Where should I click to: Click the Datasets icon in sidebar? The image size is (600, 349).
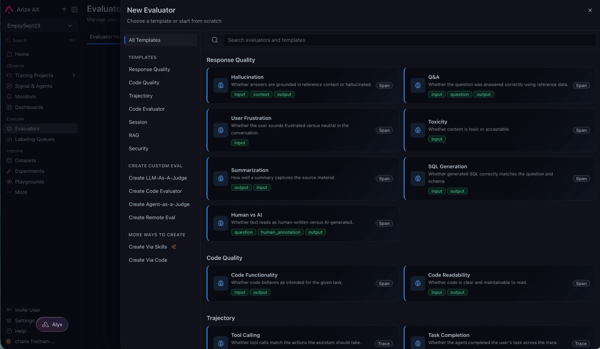click(9, 160)
